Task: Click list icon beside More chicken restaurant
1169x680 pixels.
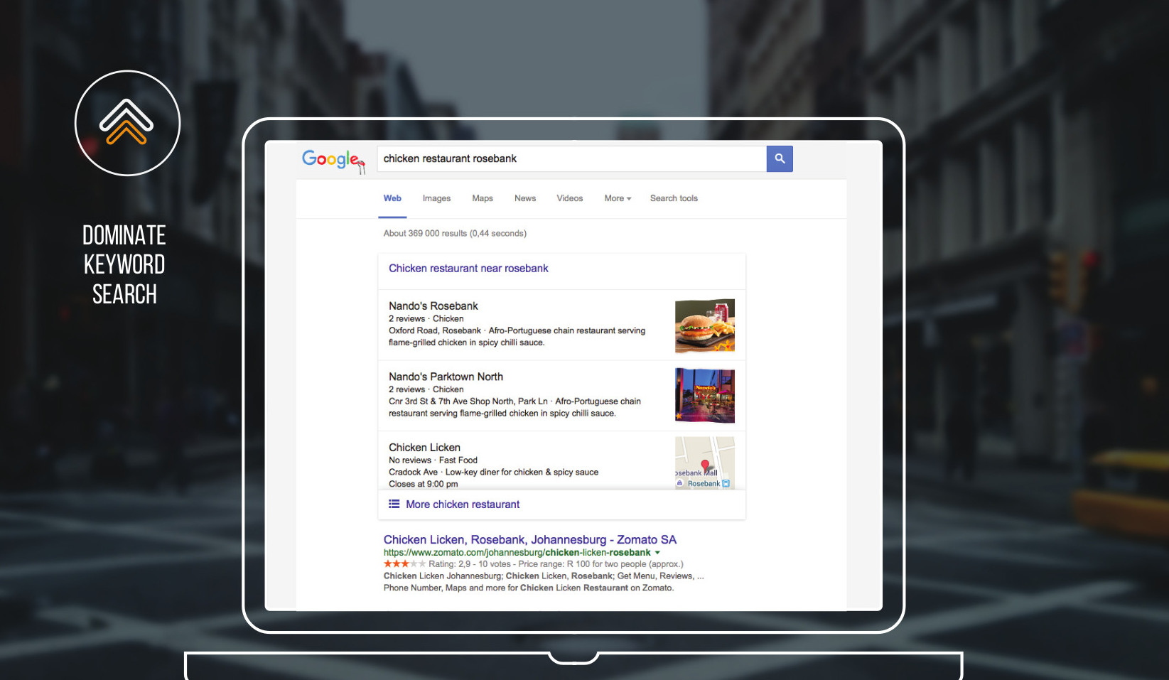Action: (x=394, y=504)
